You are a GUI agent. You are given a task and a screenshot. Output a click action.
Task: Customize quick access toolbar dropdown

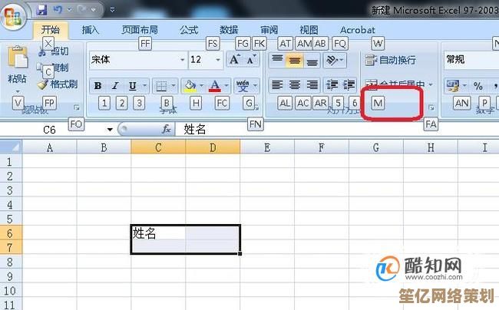[112, 10]
